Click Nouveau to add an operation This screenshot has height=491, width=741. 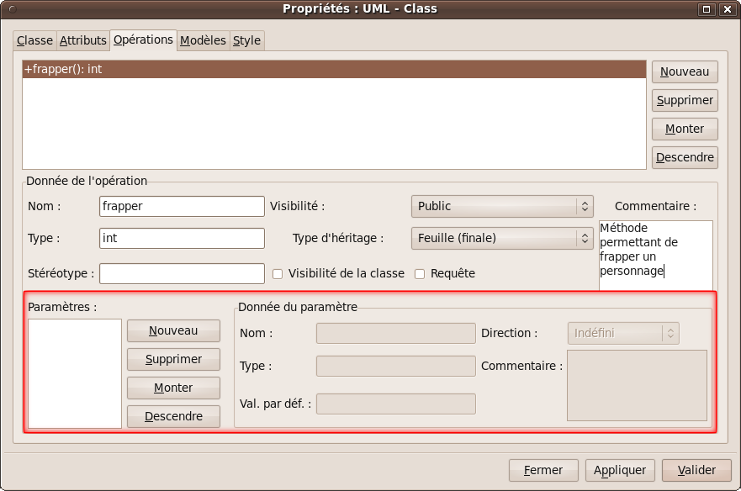point(684,71)
